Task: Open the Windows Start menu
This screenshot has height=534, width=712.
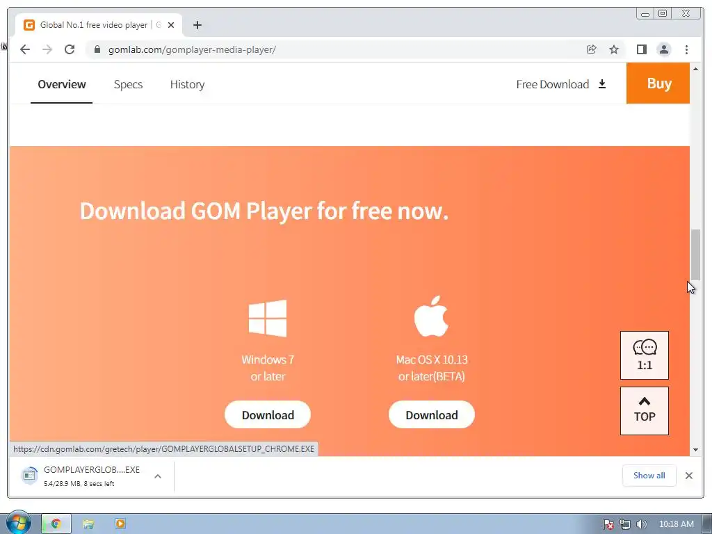Action: [x=18, y=523]
